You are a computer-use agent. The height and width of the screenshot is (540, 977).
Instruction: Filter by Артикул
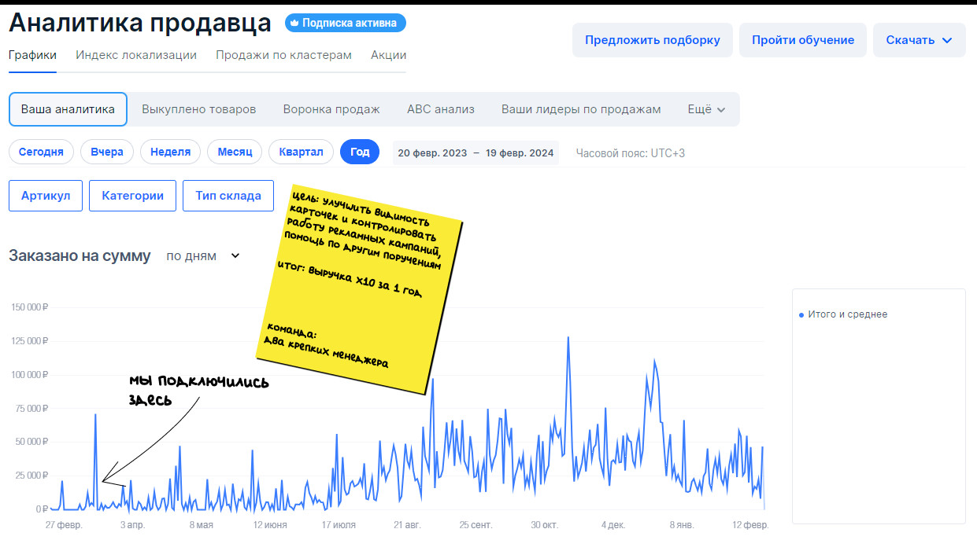click(x=46, y=196)
